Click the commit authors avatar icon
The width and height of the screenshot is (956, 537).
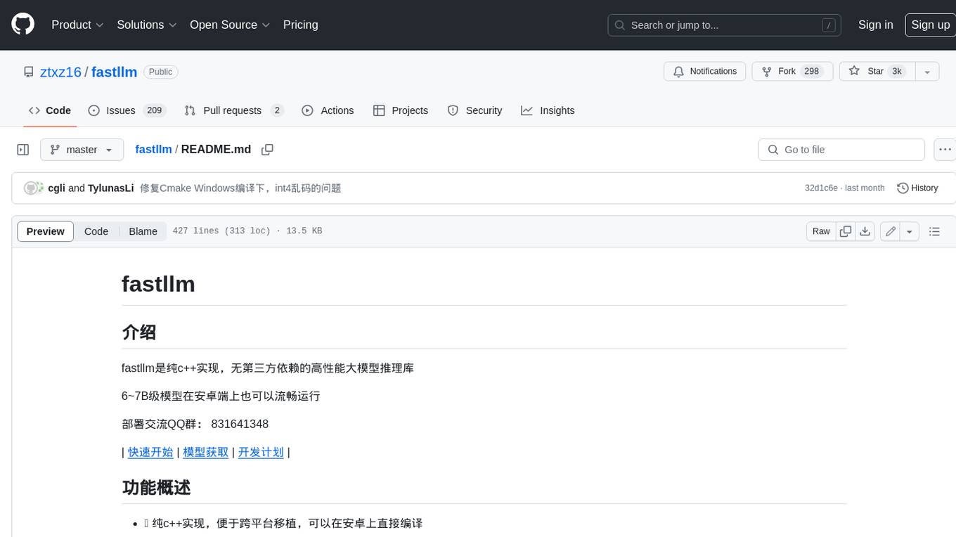click(34, 188)
